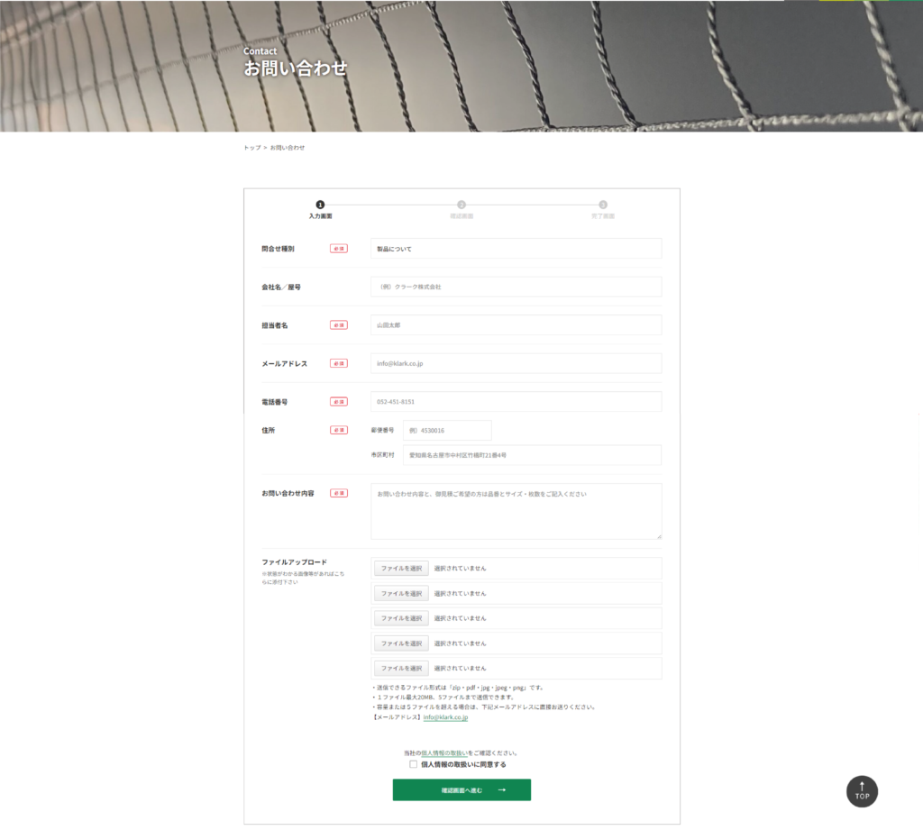
Task: Open the 個人情報の取扱い policy link
Action: [444, 752]
